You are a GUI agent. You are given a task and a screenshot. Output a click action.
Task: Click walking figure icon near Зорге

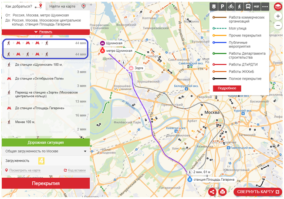(x=124, y=63)
